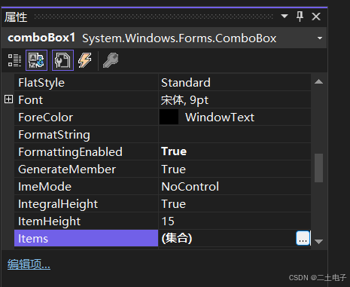Click the WindowText value
The width and height of the screenshot is (350, 287).
click(220, 118)
